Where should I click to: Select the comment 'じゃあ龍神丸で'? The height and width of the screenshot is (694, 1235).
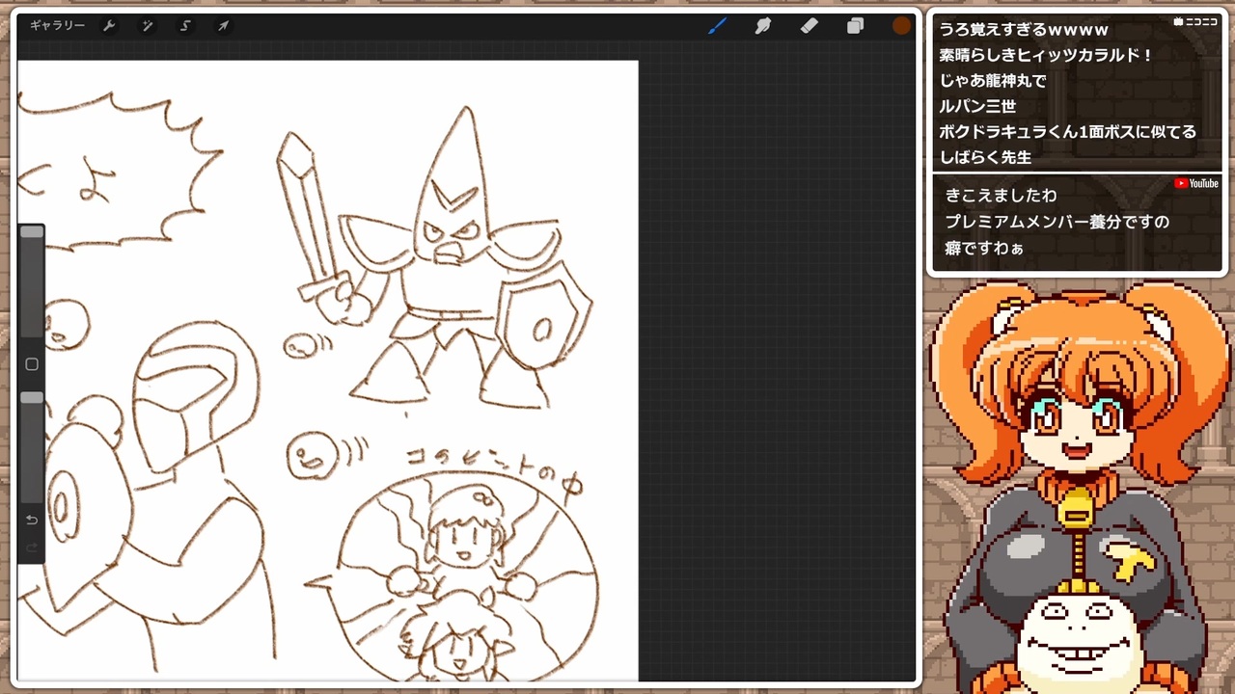tap(993, 81)
